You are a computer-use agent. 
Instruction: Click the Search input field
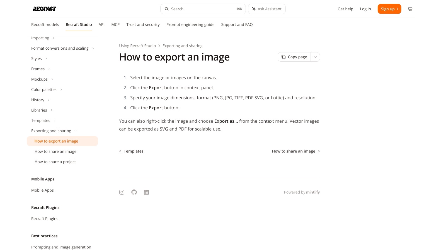(x=203, y=9)
